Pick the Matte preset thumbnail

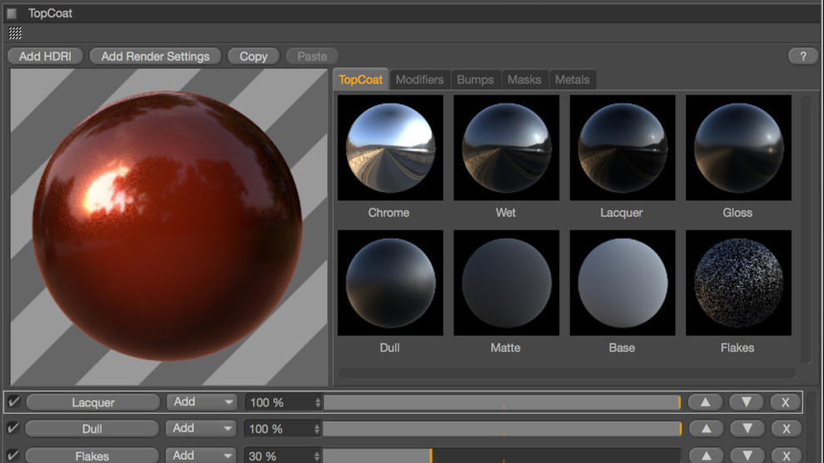507,283
